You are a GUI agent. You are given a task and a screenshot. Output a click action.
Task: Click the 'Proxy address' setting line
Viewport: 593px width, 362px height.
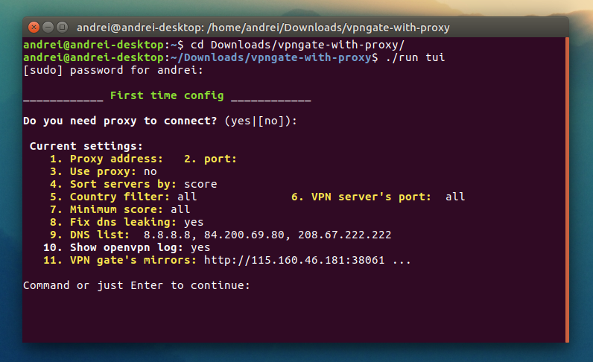tap(107, 159)
